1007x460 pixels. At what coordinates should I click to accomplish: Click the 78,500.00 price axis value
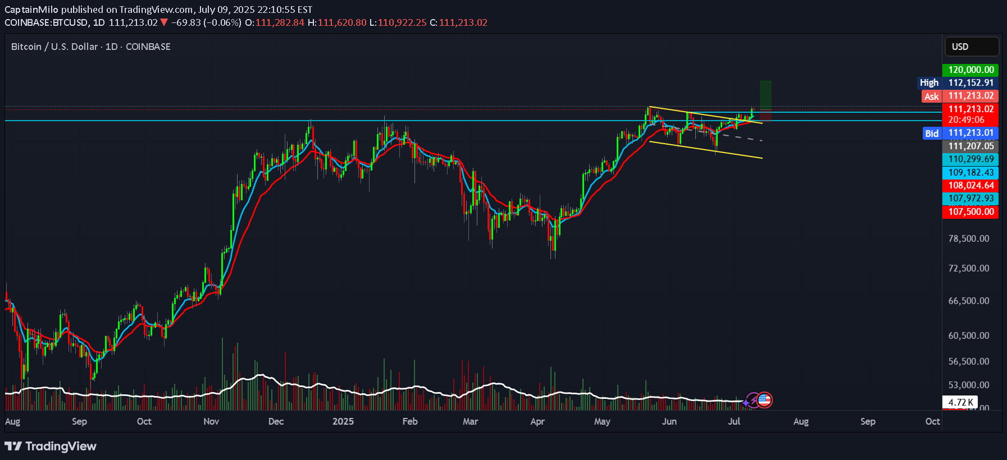[969, 238]
